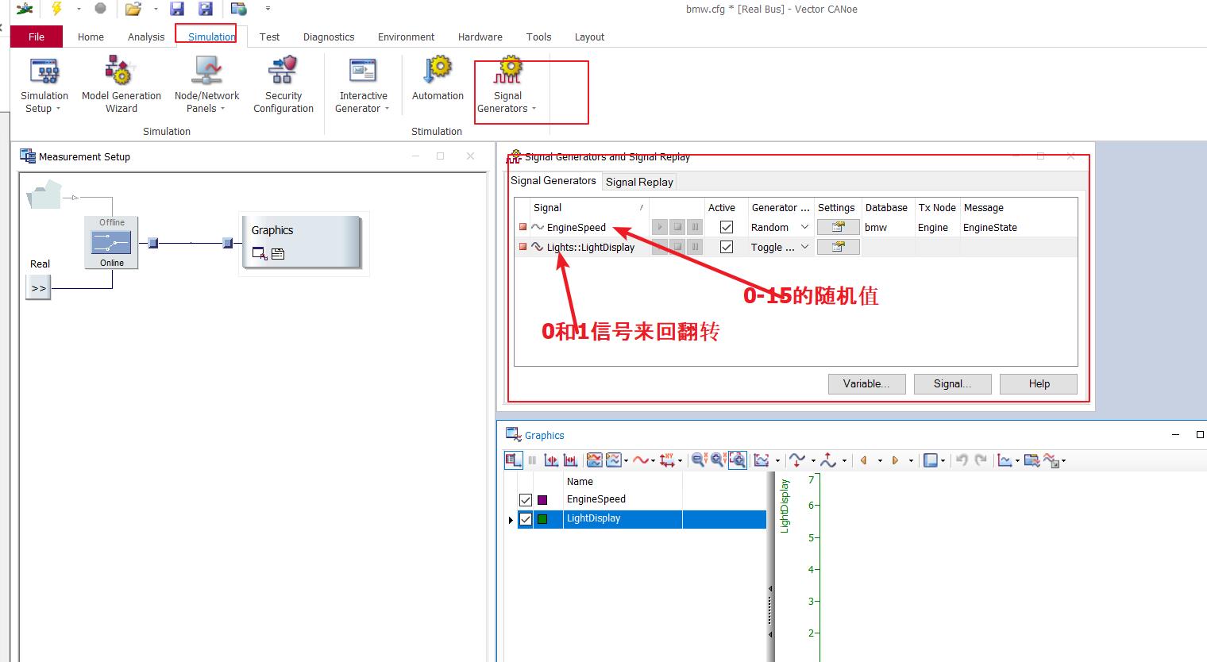Open EngineSpeed generator settings
This screenshot has width=1207, height=662.
coord(838,227)
